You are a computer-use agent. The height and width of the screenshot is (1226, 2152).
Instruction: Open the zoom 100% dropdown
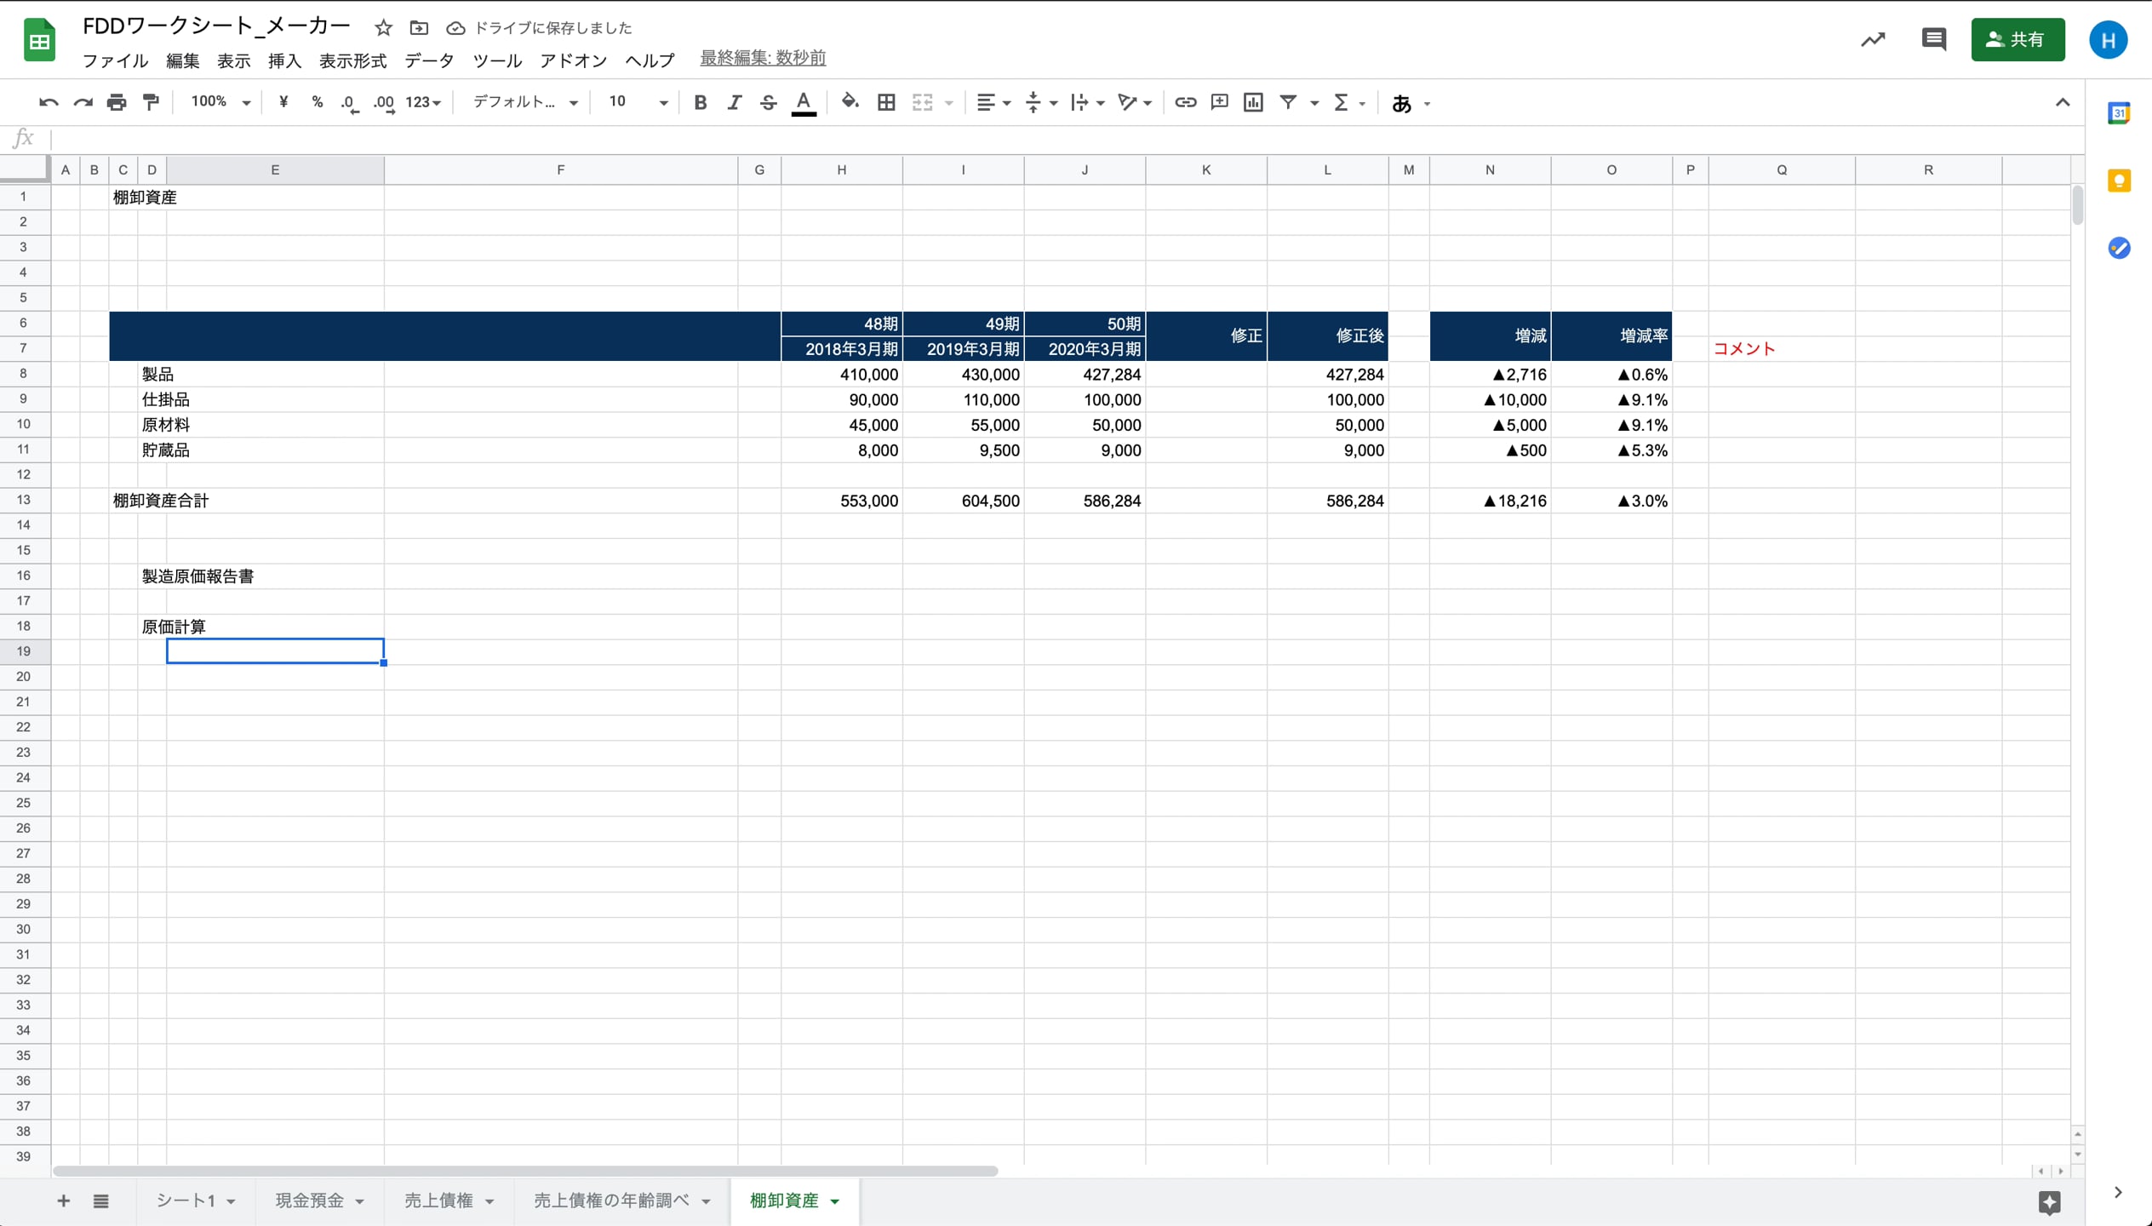click(x=220, y=102)
